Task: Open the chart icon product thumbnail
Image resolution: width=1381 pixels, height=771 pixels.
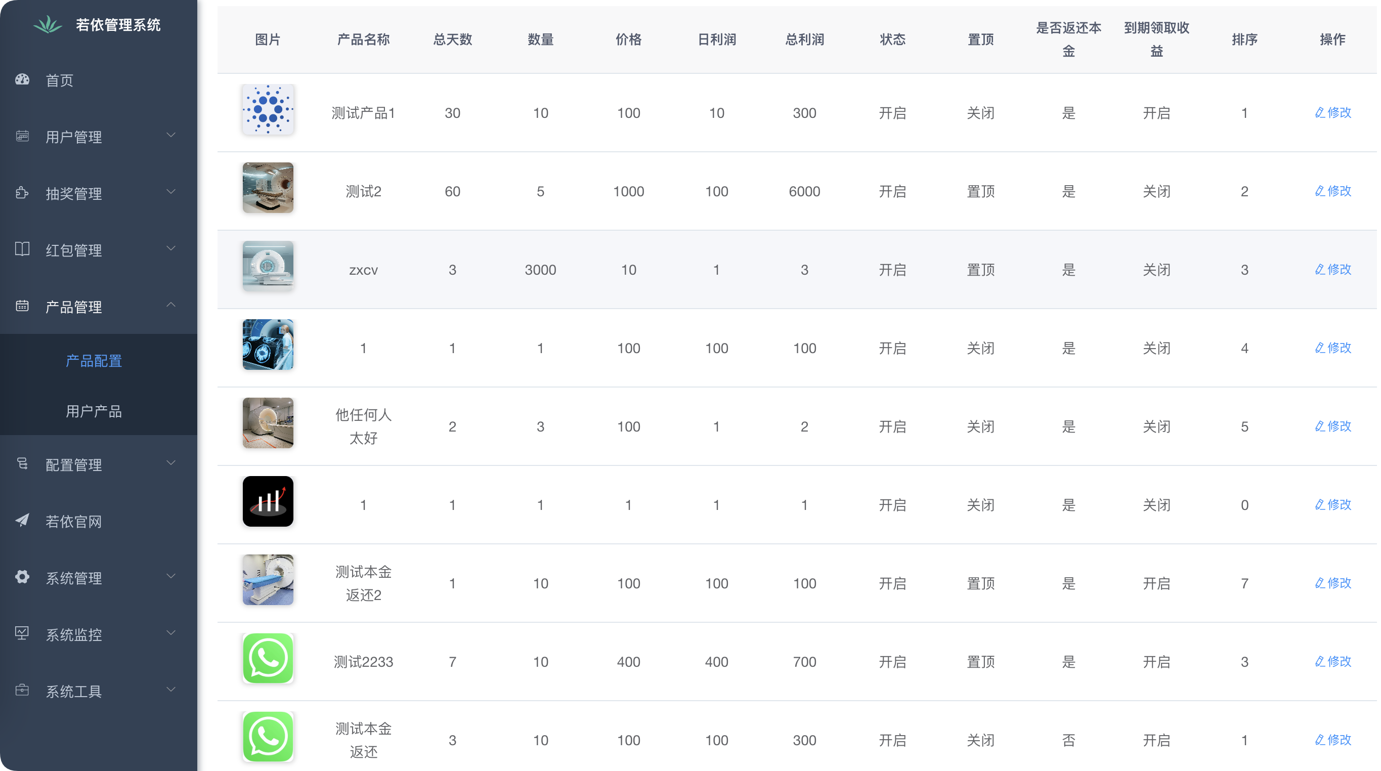Action: coord(268,502)
